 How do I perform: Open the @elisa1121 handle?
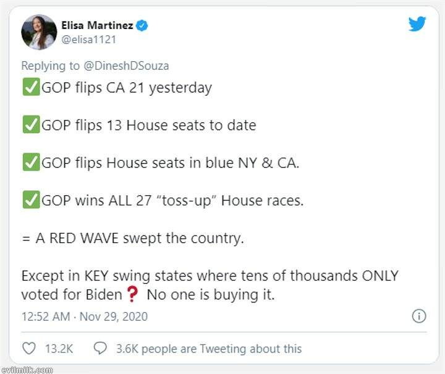[88, 39]
